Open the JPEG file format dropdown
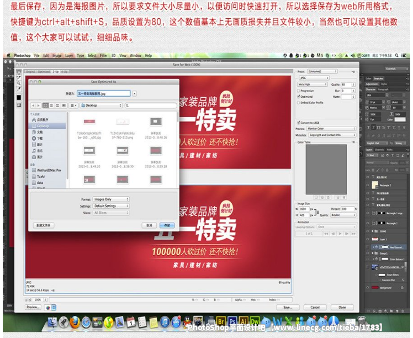The height and width of the screenshot is (338, 413). point(314,78)
